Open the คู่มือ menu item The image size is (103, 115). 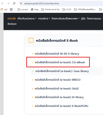pos(83,18)
